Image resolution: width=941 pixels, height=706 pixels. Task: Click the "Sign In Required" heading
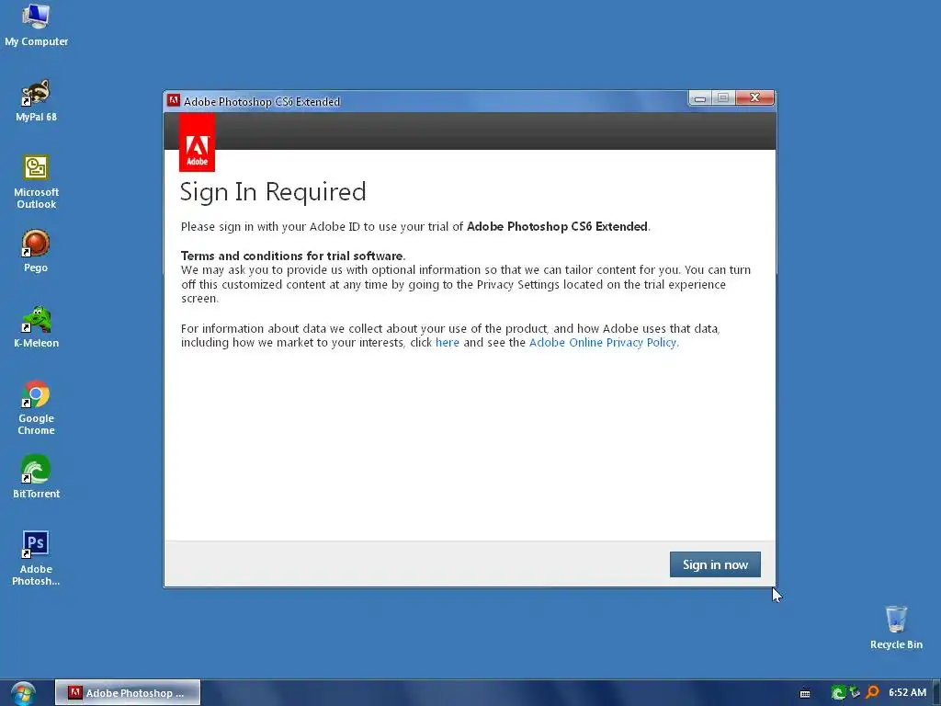pos(273,192)
